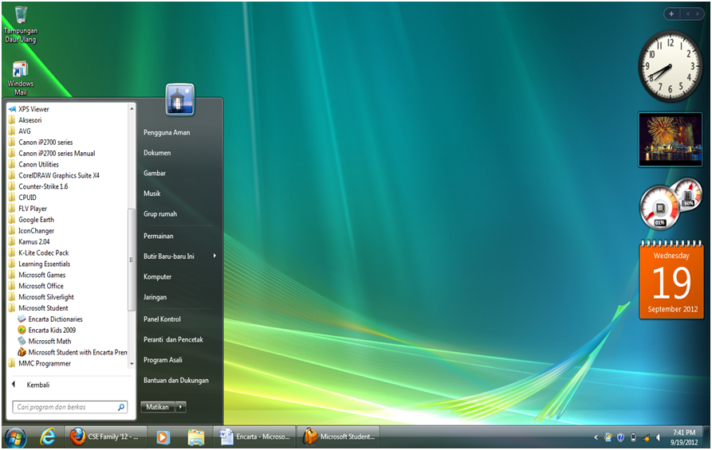Image resolution: width=712 pixels, height=450 pixels.
Task: Open shutdown options arrow next to Matikan
Action: pyautogui.click(x=181, y=407)
